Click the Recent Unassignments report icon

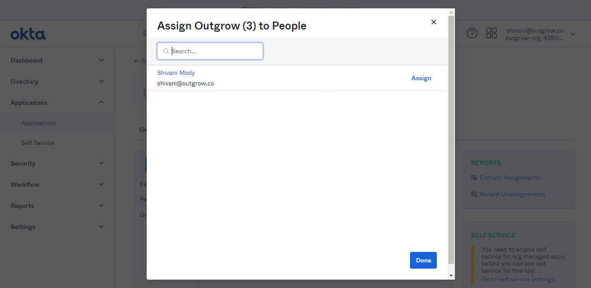(x=474, y=194)
